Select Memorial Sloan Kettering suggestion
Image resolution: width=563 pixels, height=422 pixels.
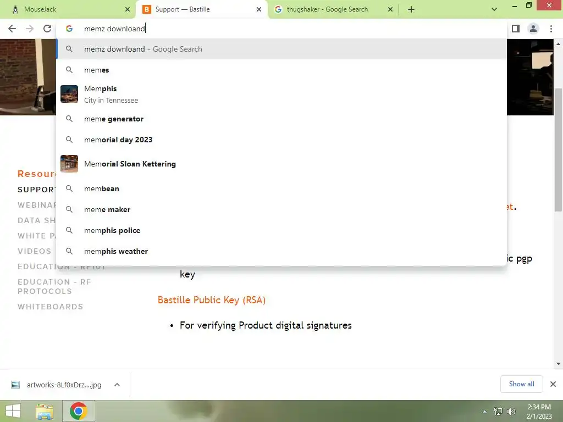(x=281, y=164)
